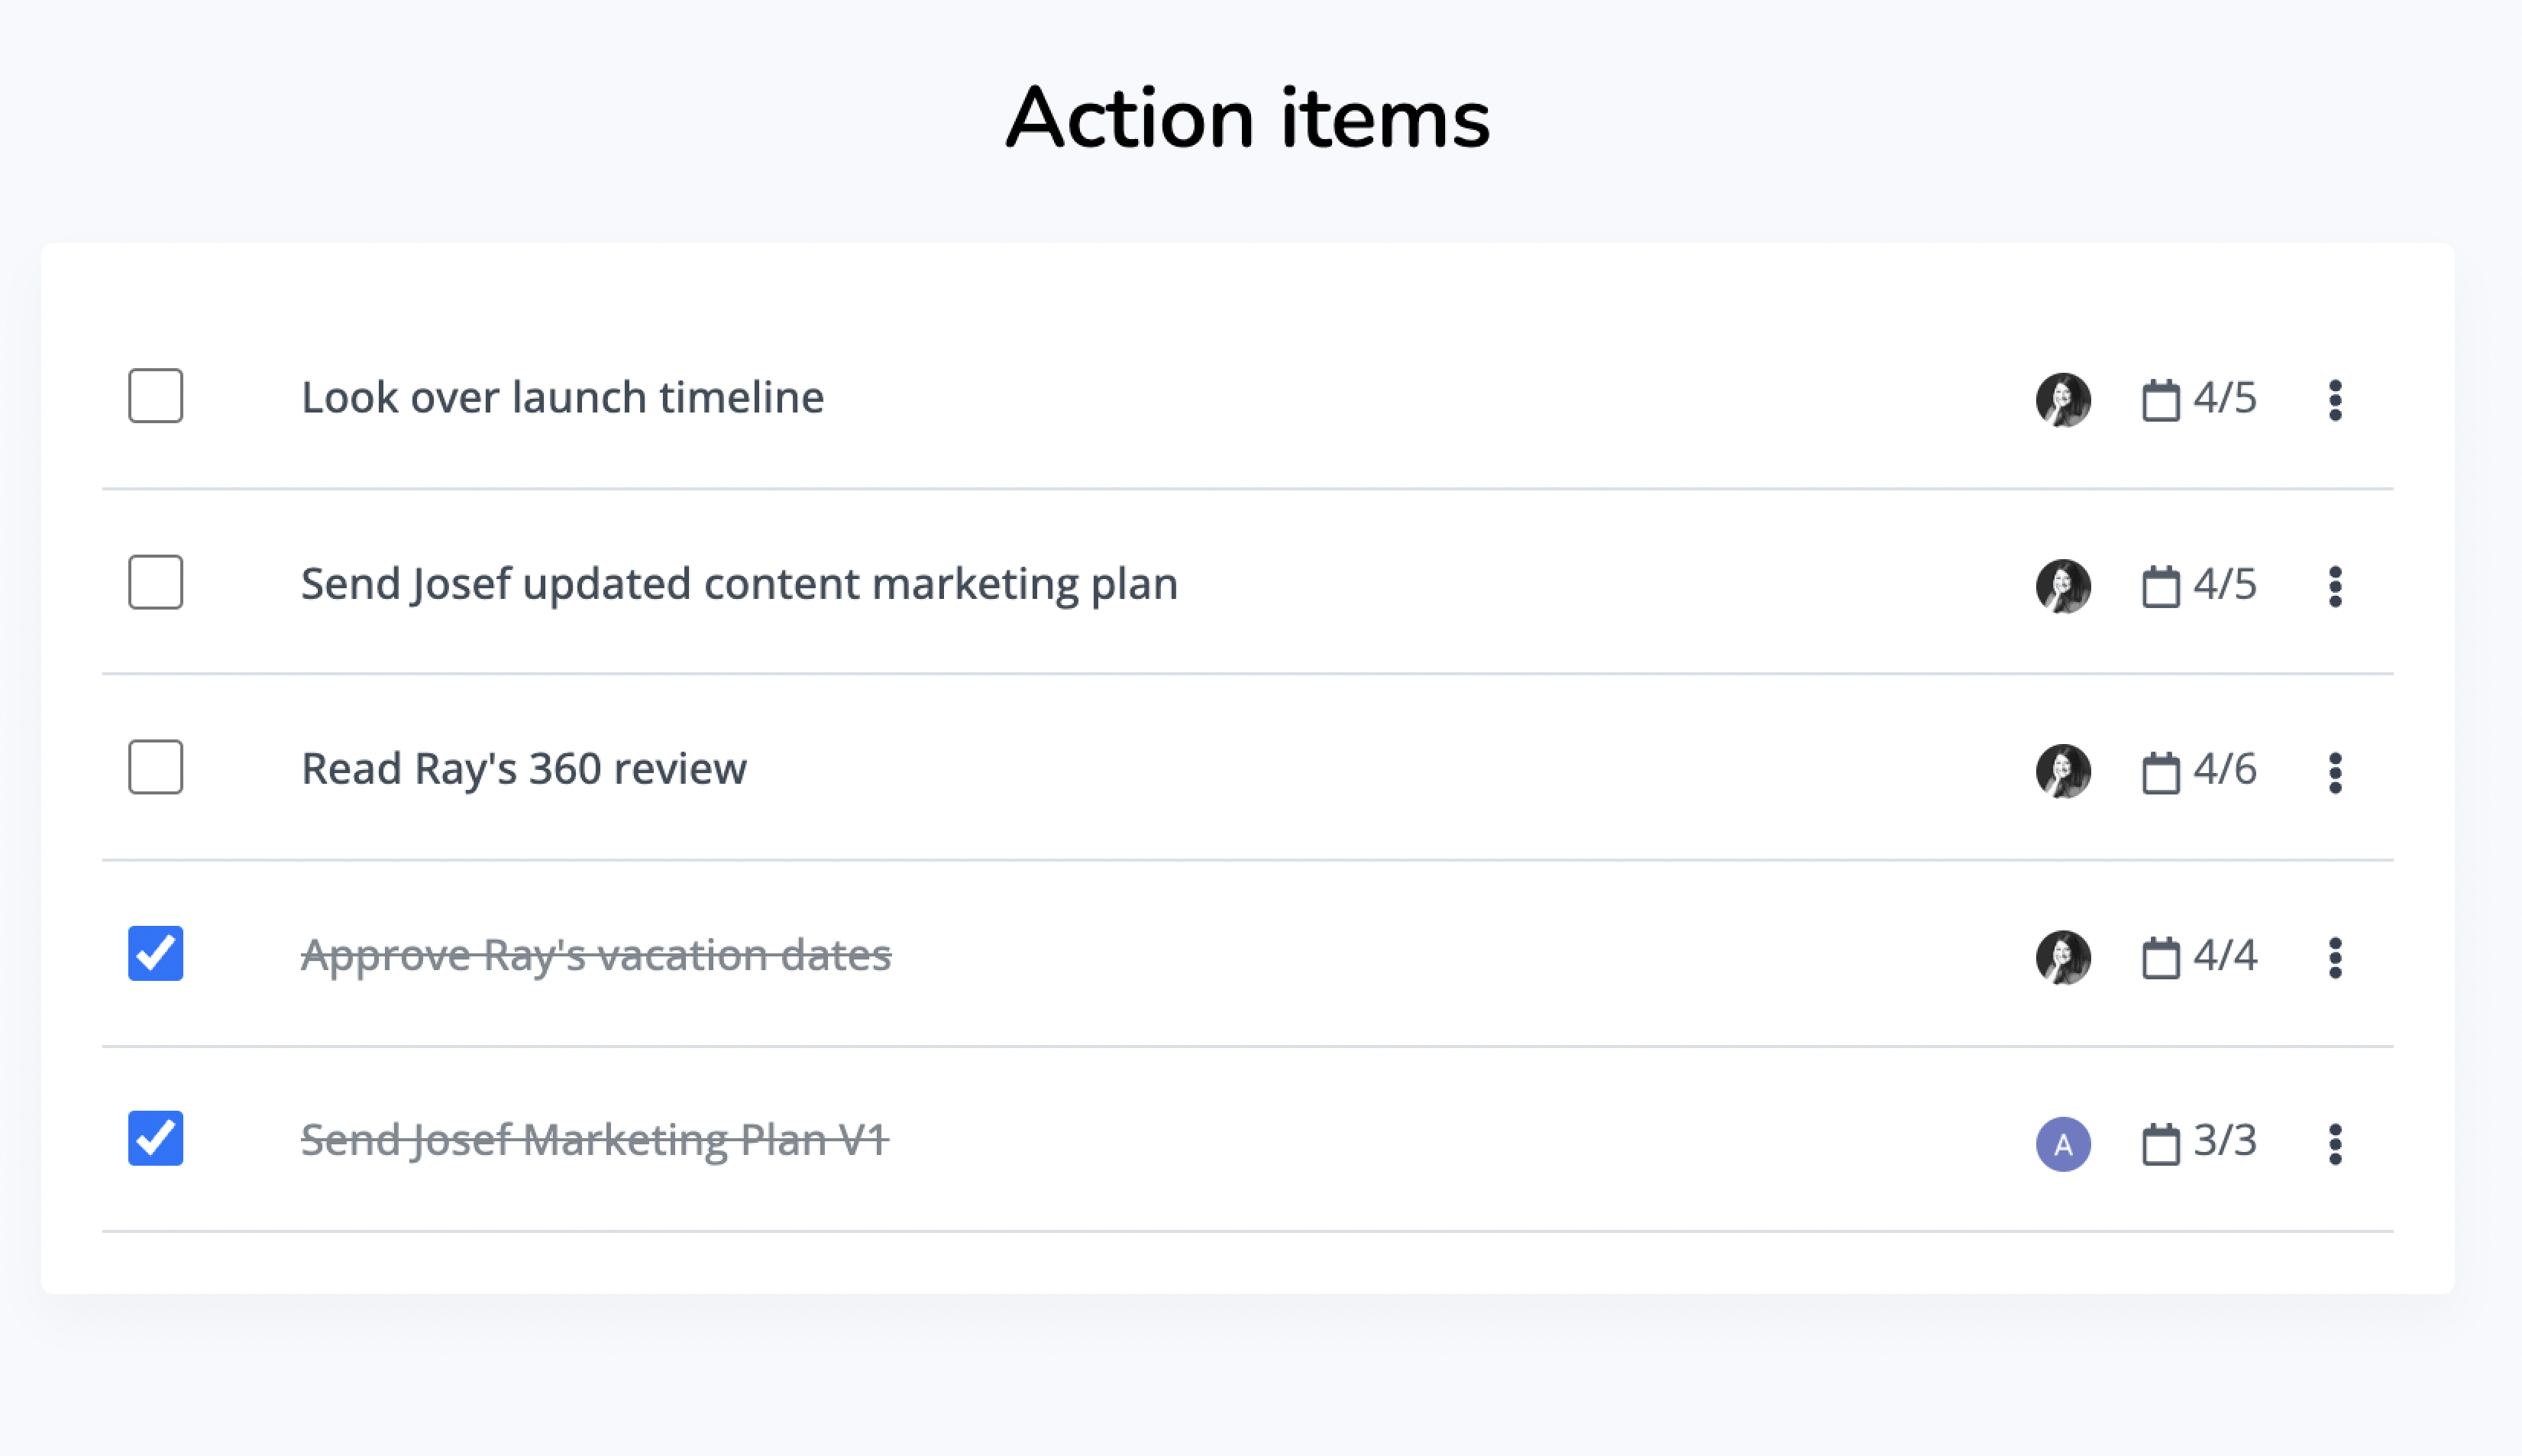Check off Look over launch timeline

(156, 396)
